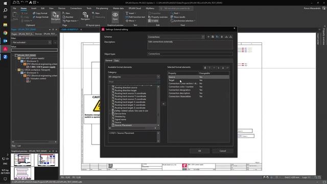Move highlighted property down with arrow icon
The height and width of the screenshot is (184, 327).
pyautogui.click(x=219, y=68)
